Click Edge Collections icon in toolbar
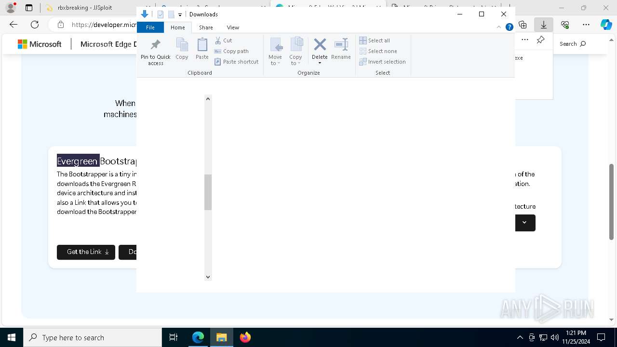Screen dimensions: 617x347 523,25
